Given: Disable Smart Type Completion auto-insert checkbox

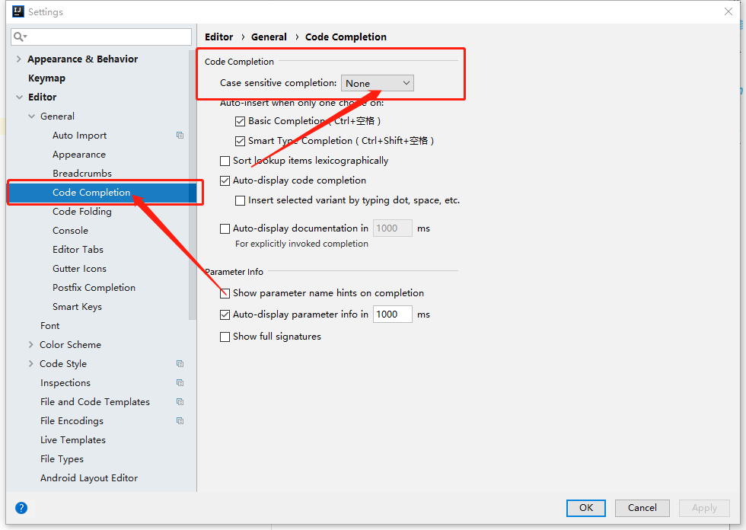Looking at the screenshot, I should pos(241,142).
